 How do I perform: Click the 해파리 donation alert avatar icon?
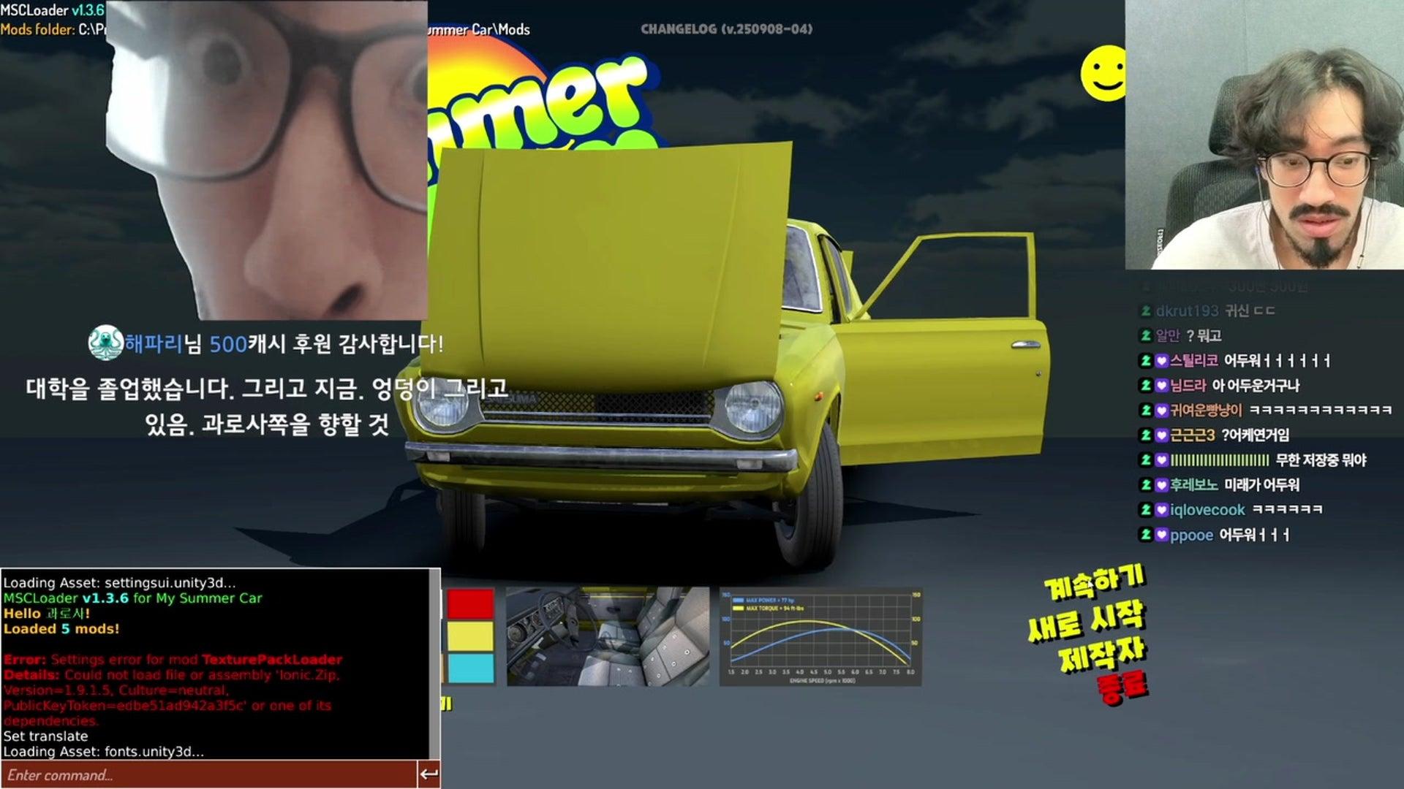105,343
